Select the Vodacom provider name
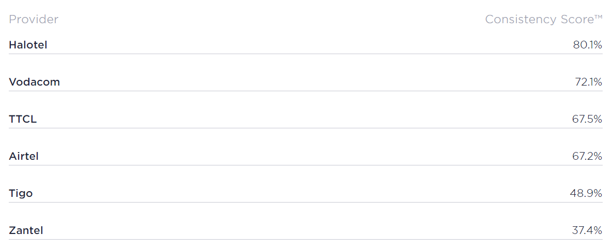This screenshot has width=613, height=251. 35,82
